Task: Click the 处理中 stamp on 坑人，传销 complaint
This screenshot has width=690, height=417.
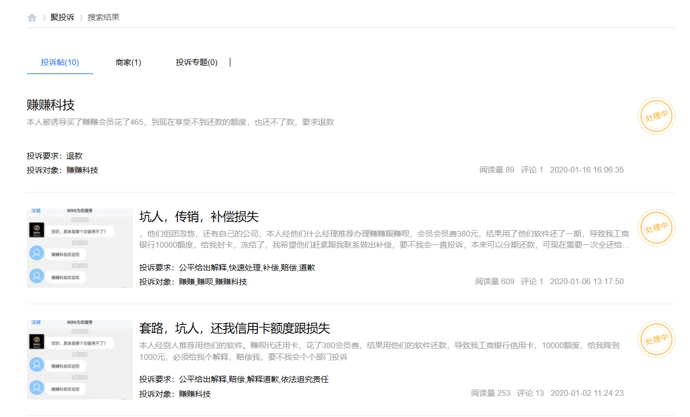Action: (656, 228)
